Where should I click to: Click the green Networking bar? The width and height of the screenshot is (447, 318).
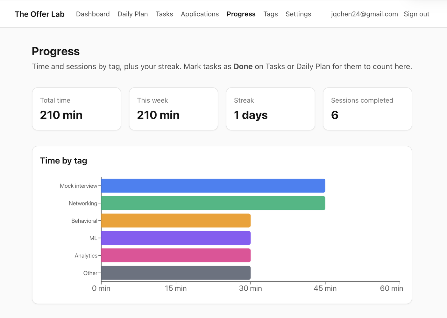coord(213,203)
